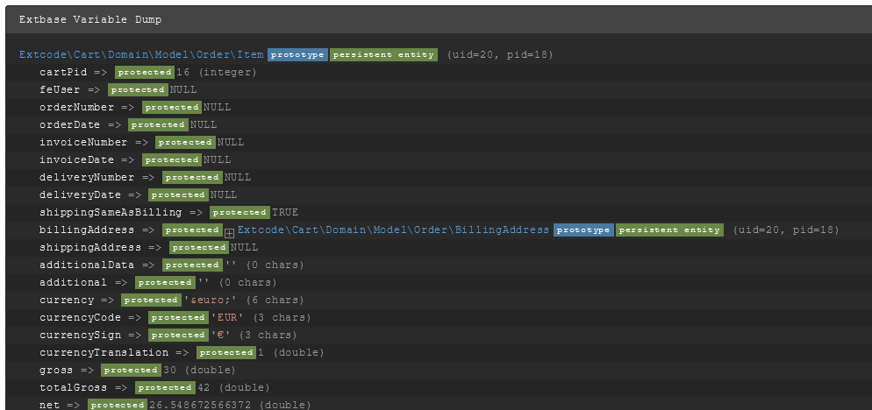Click the 42 (double) totalGross value

point(233,387)
